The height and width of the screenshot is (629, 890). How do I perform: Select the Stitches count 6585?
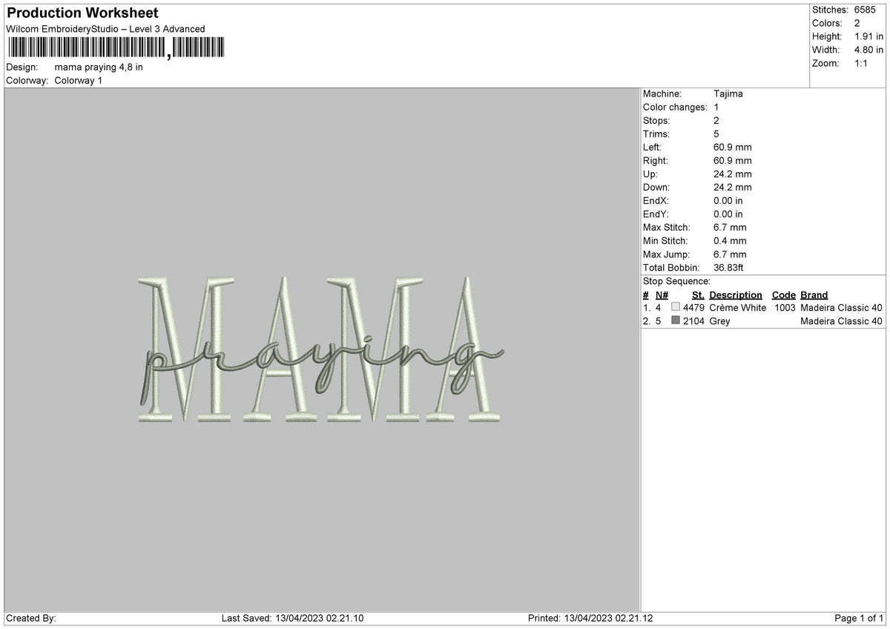click(865, 10)
